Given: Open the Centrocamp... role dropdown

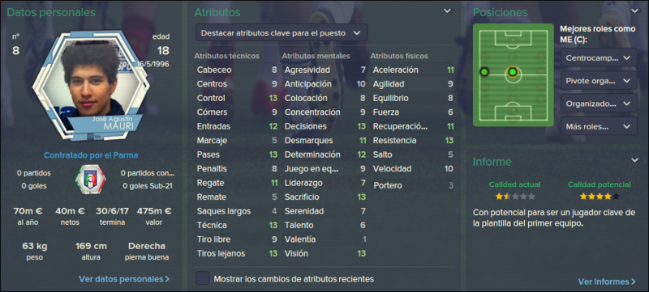Looking at the screenshot, I should coord(599,57).
